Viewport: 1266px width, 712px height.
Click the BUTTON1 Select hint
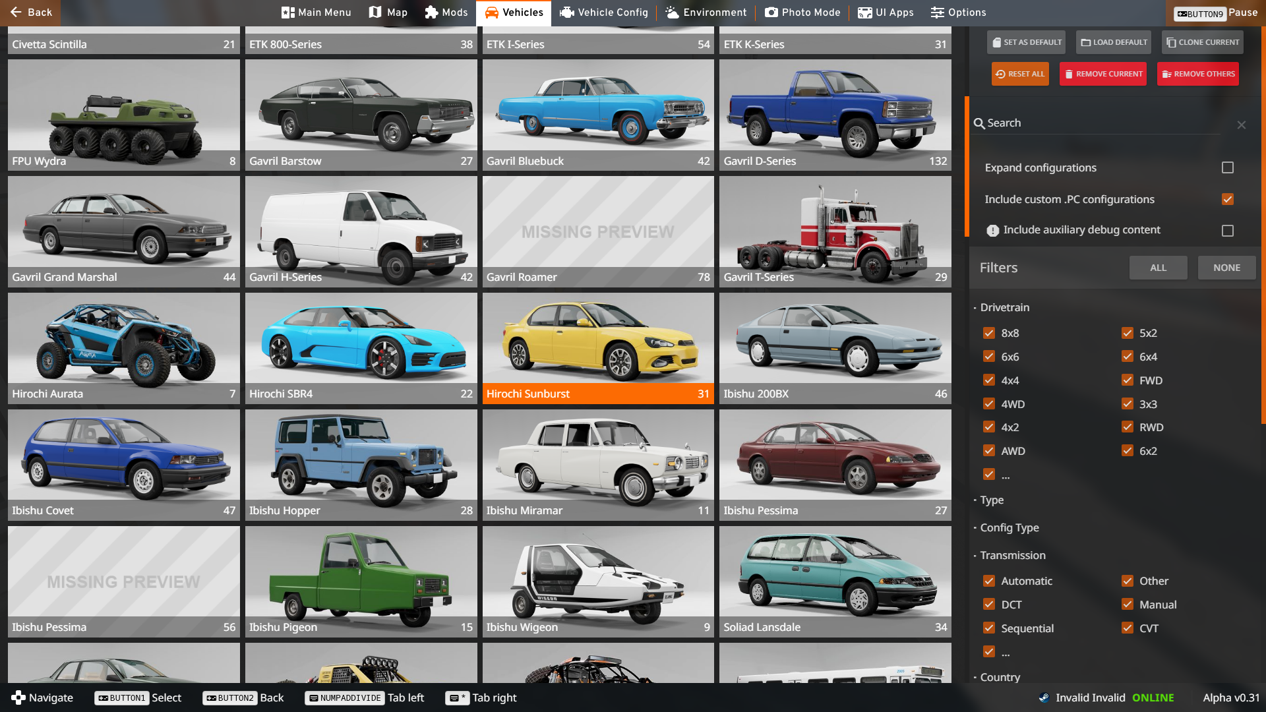pos(138,697)
